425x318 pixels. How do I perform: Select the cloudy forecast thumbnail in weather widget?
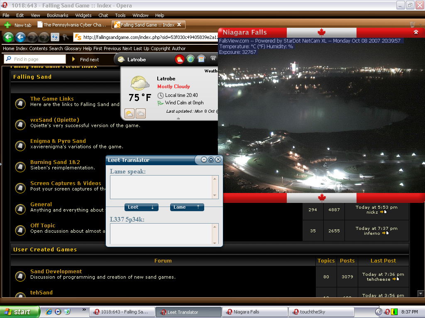click(x=141, y=113)
